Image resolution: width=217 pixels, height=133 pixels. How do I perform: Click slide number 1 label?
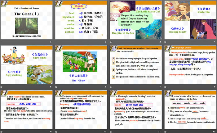[51, 42]
